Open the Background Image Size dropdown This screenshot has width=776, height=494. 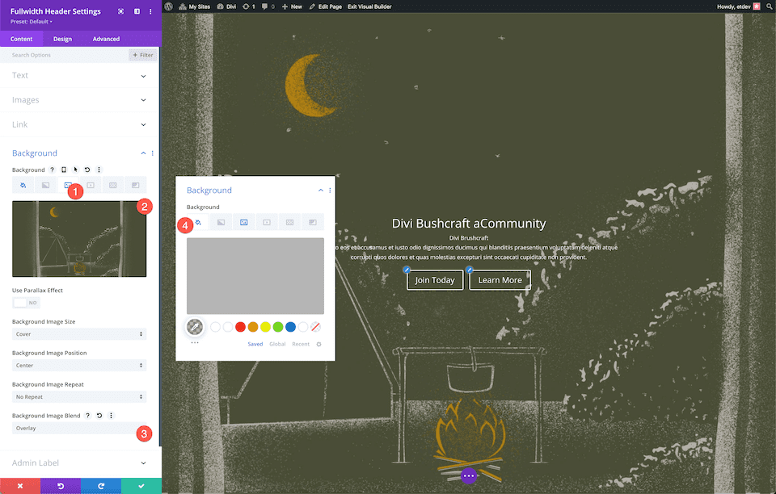pyautogui.click(x=78, y=334)
